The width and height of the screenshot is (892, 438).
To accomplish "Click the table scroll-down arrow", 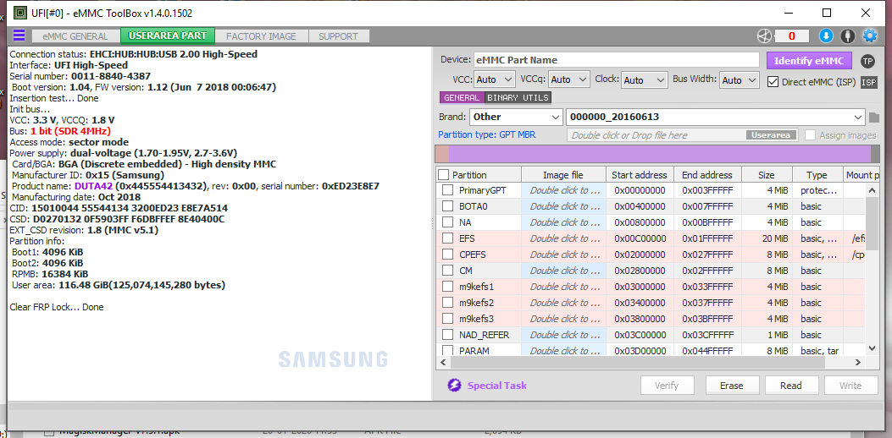I will pyautogui.click(x=872, y=348).
